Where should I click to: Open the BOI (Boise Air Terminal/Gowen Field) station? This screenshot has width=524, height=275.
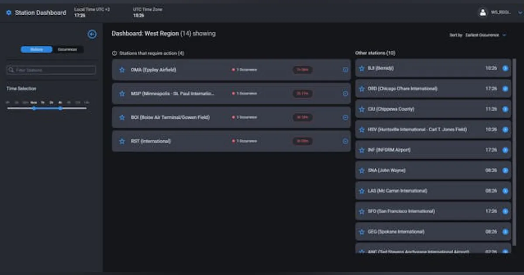(x=231, y=117)
